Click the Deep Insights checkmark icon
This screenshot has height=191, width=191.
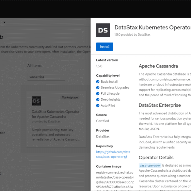point(98,100)
